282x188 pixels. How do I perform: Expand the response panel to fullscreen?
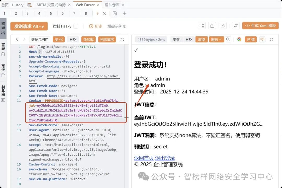[x=272, y=39]
